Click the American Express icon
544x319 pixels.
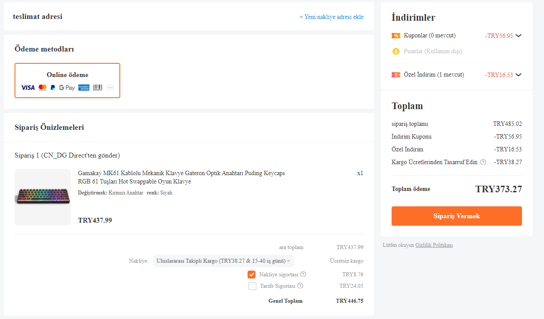coord(84,88)
